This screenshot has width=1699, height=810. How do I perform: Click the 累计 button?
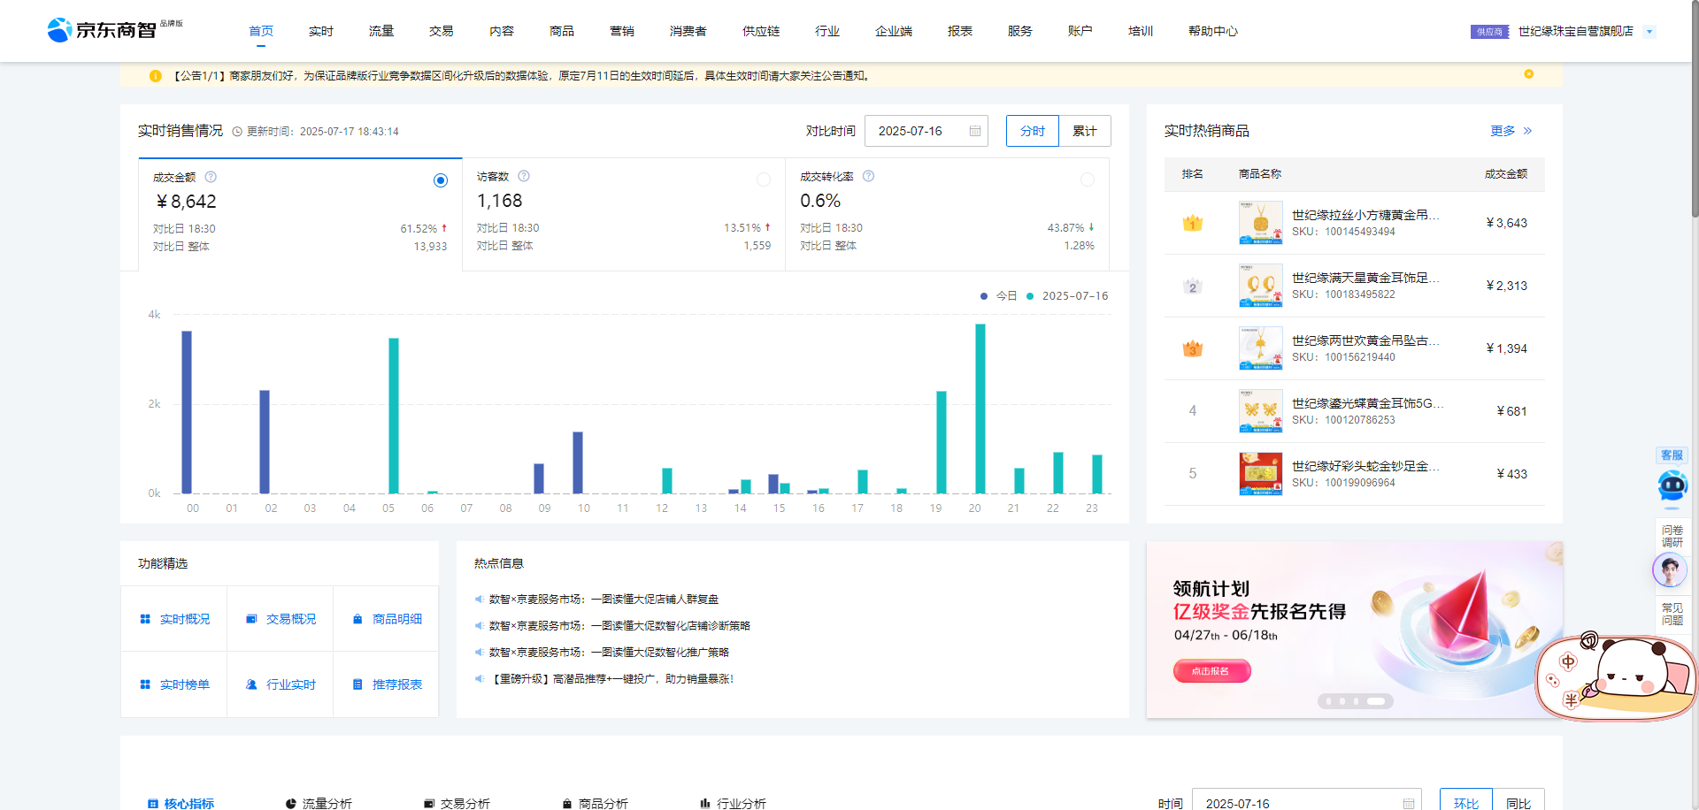coord(1084,131)
